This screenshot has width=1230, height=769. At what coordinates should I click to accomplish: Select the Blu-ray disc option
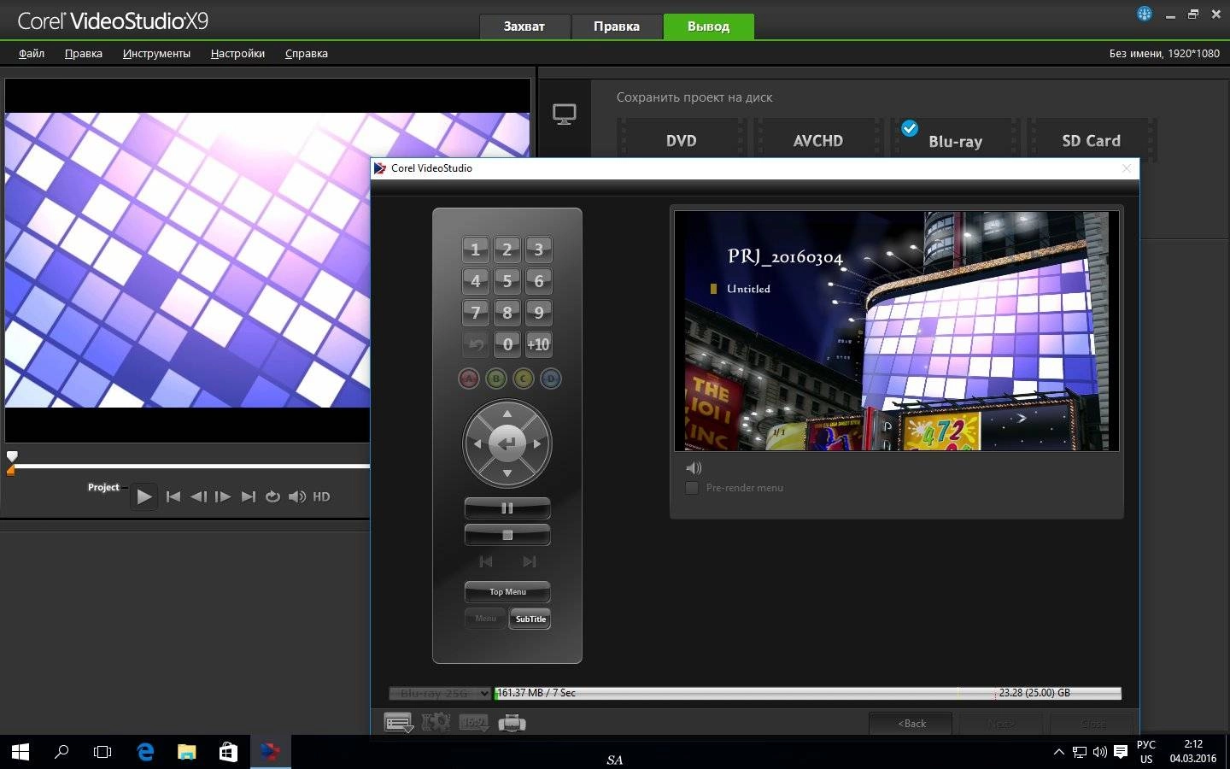coord(955,141)
